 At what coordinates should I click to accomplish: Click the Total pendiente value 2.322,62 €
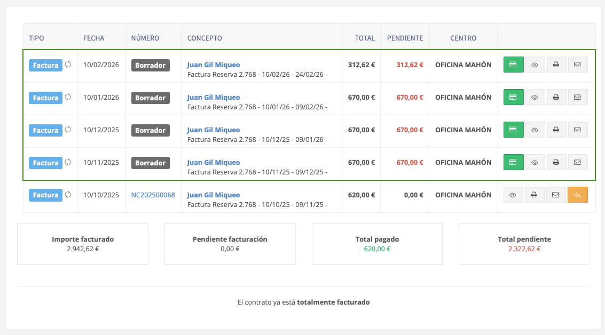pos(524,249)
